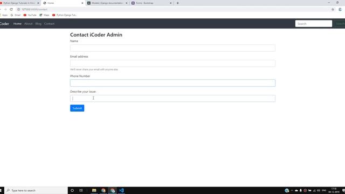
Task: Open the taskbar clock and date
Action: (334, 190)
